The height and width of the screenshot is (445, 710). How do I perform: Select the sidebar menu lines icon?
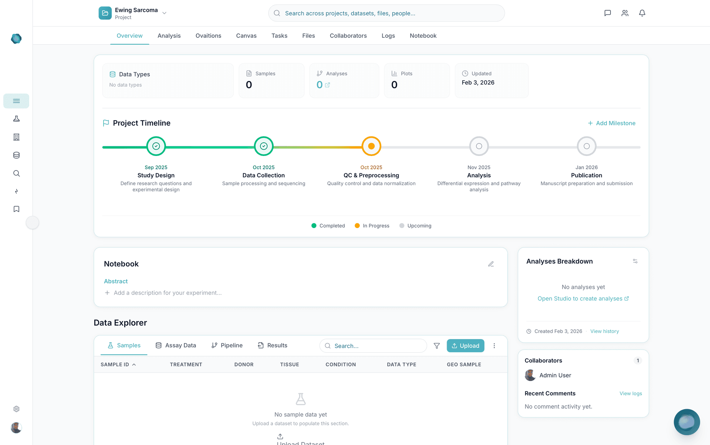click(x=16, y=101)
